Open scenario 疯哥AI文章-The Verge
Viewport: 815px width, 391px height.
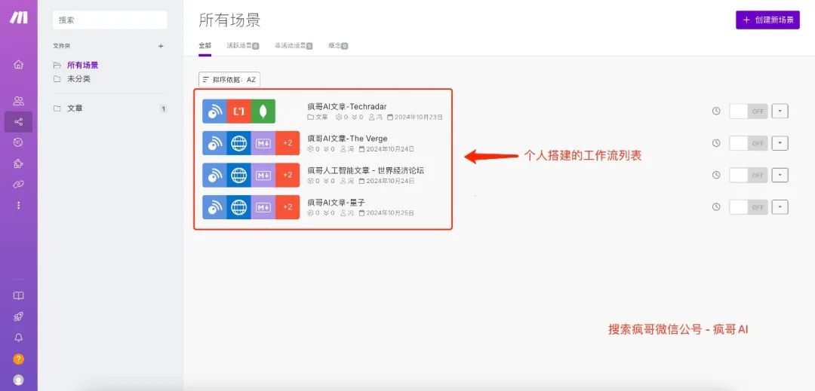347,139
